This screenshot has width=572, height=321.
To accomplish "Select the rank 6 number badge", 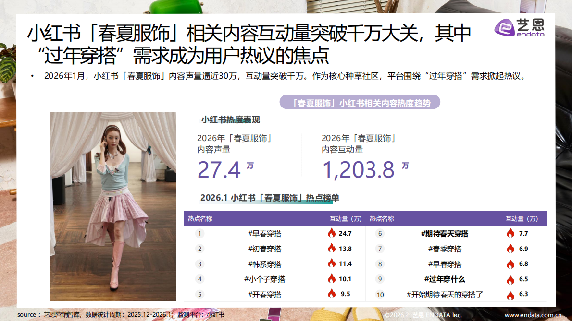I will [x=380, y=234].
